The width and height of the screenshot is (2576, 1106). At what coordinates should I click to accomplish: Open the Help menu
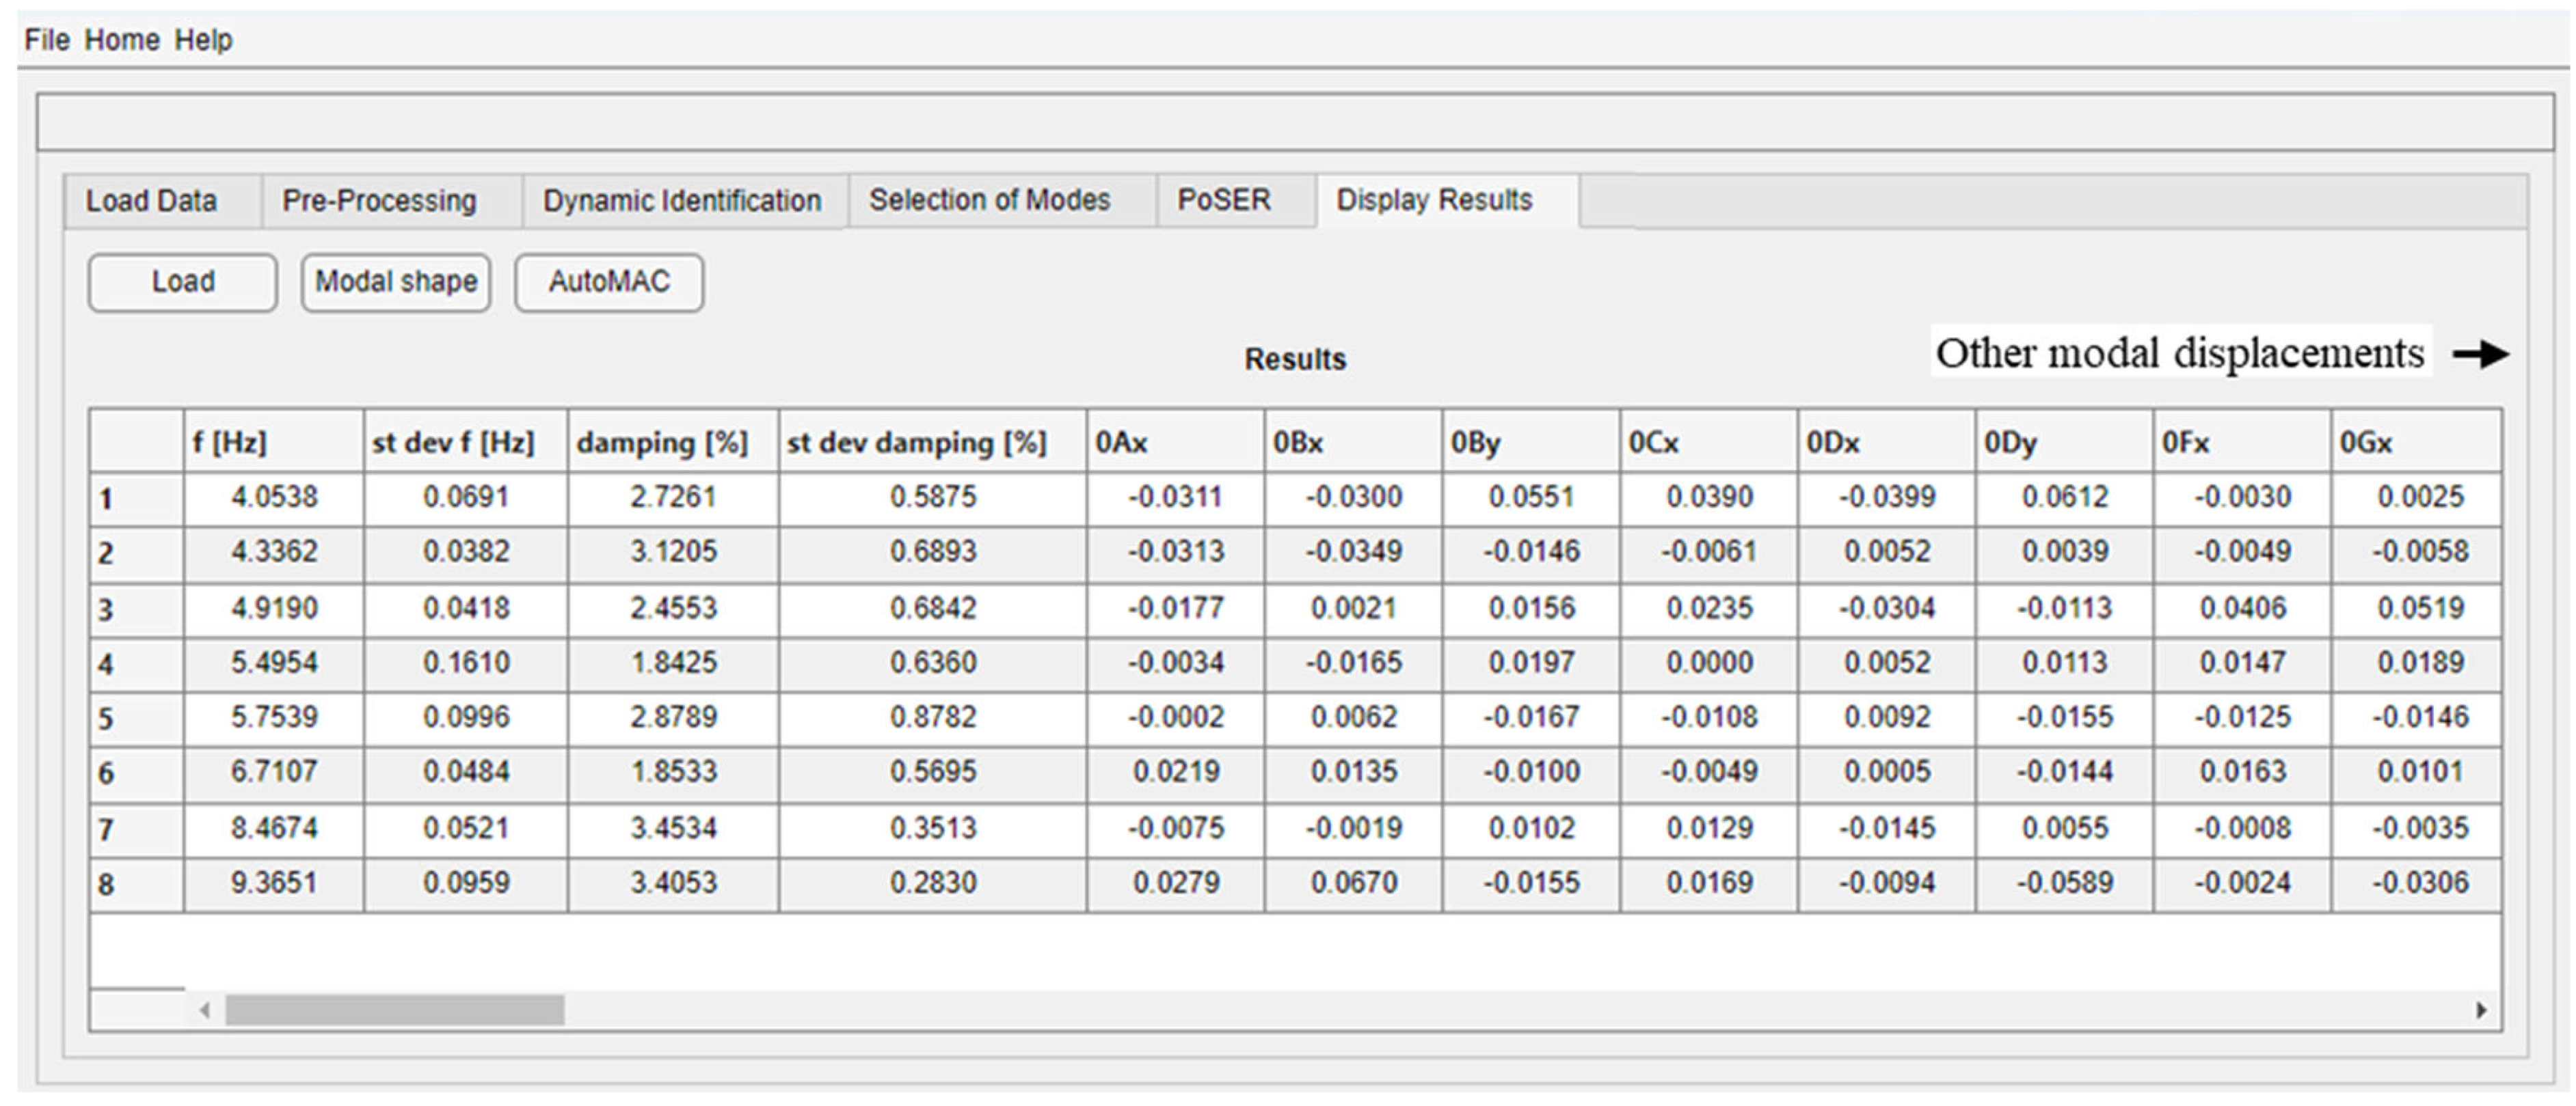click(203, 40)
